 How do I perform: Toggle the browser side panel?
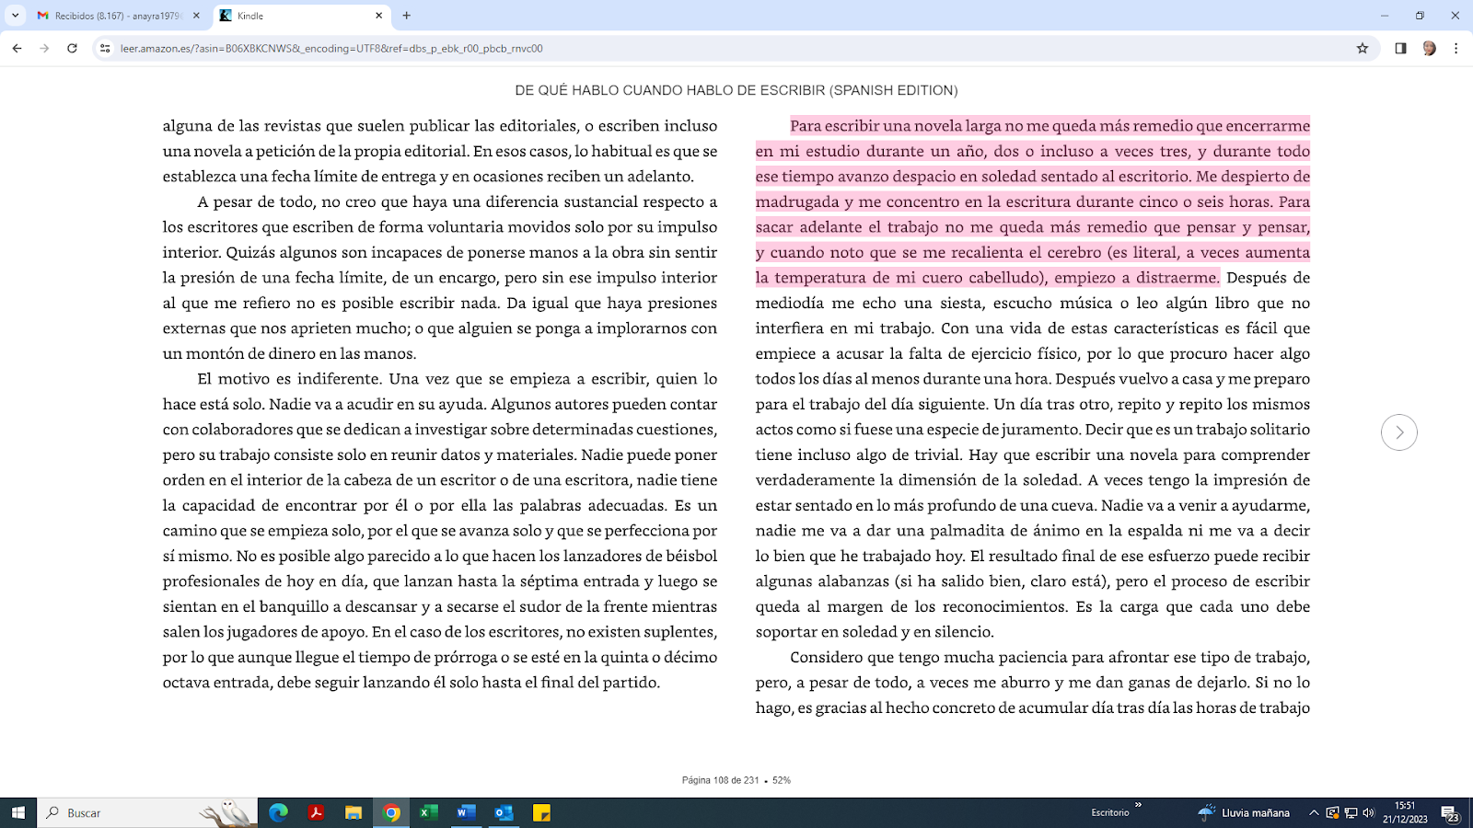pos(1400,48)
